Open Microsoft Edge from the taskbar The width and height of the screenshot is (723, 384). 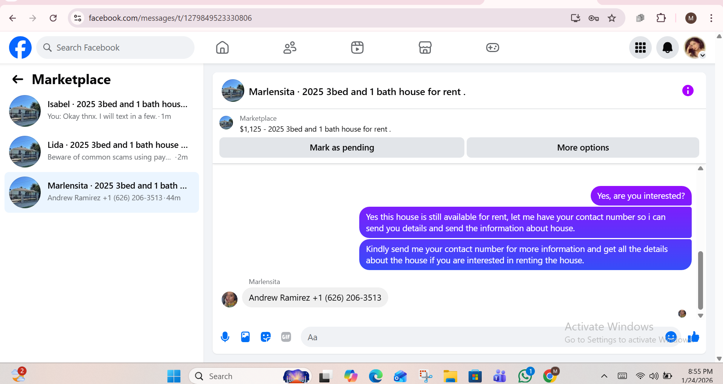point(375,376)
